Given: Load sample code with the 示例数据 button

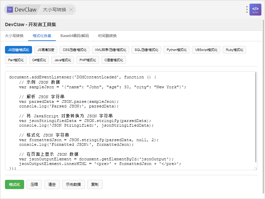Looking at the screenshot, I should pos(73,184).
